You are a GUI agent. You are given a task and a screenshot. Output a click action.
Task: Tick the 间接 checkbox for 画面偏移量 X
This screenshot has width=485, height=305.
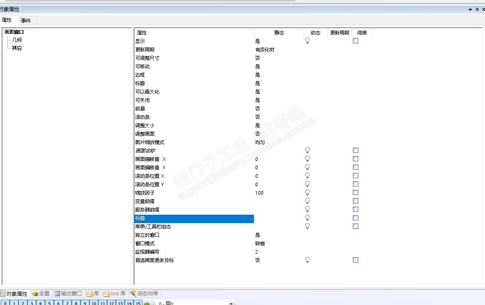(x=355, y=159)
